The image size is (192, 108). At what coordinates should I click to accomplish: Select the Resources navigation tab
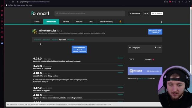click(x=51, y=22)
